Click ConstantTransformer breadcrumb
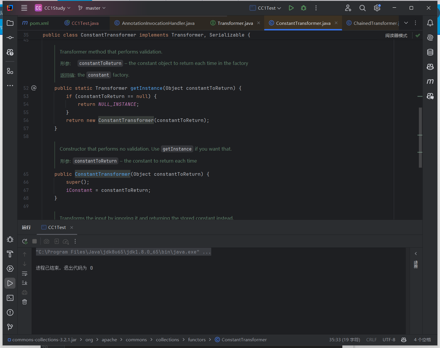The height and width of the screenshot is (348, 440). pos(241,340)
